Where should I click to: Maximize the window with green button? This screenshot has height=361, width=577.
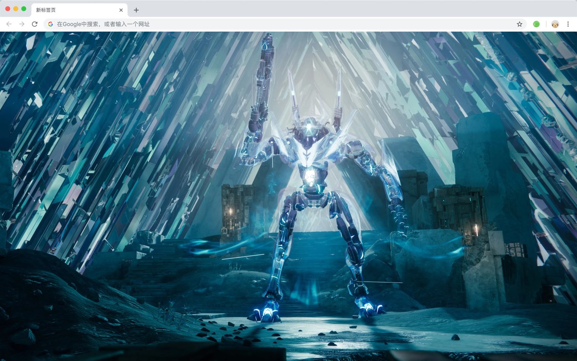coord(23,9)
